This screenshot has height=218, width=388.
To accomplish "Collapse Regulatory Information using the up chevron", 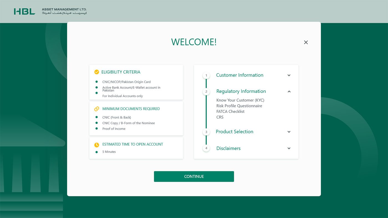I will [x=289, y=91].
